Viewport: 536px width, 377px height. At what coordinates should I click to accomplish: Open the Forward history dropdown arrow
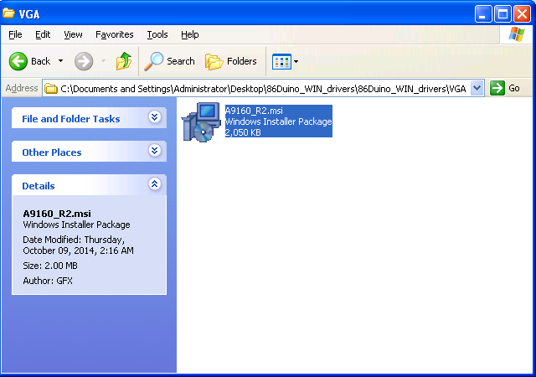103,61
